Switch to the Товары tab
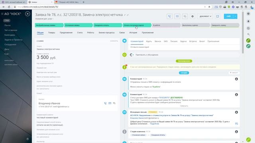The image size is (255, 143). click(x=51, y=33)
